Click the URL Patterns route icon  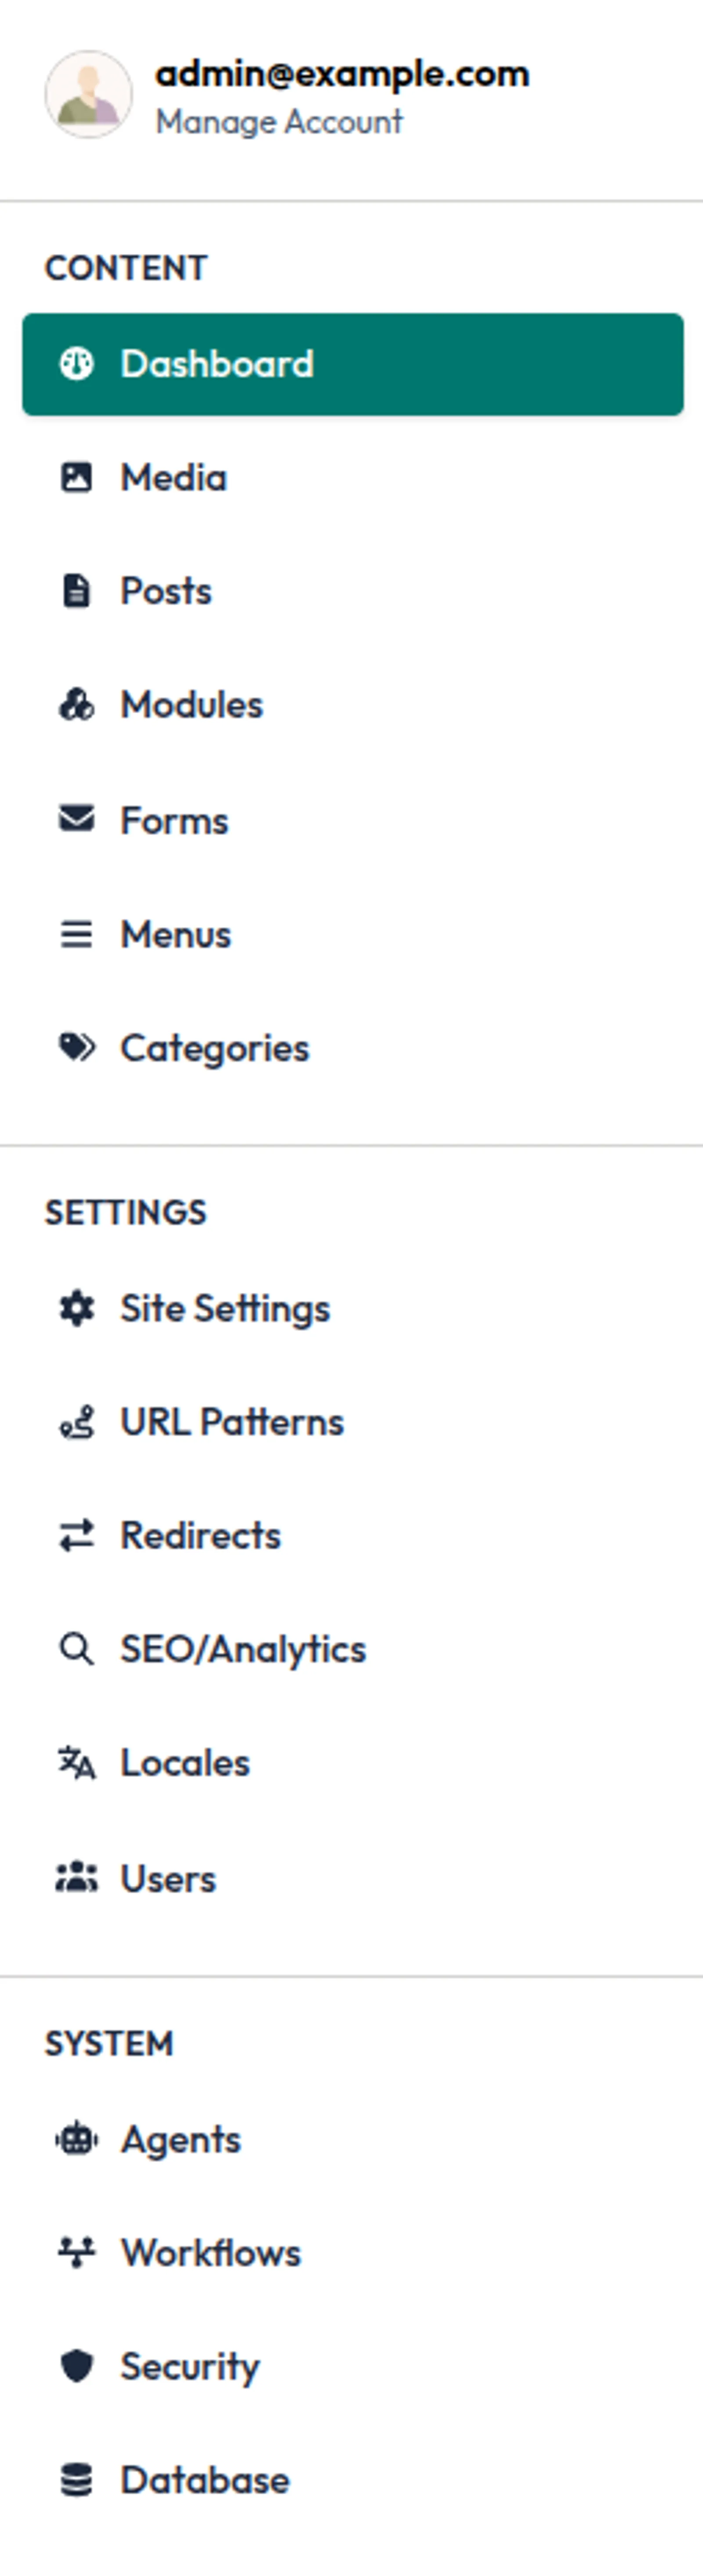click(x=77, y=1422)
